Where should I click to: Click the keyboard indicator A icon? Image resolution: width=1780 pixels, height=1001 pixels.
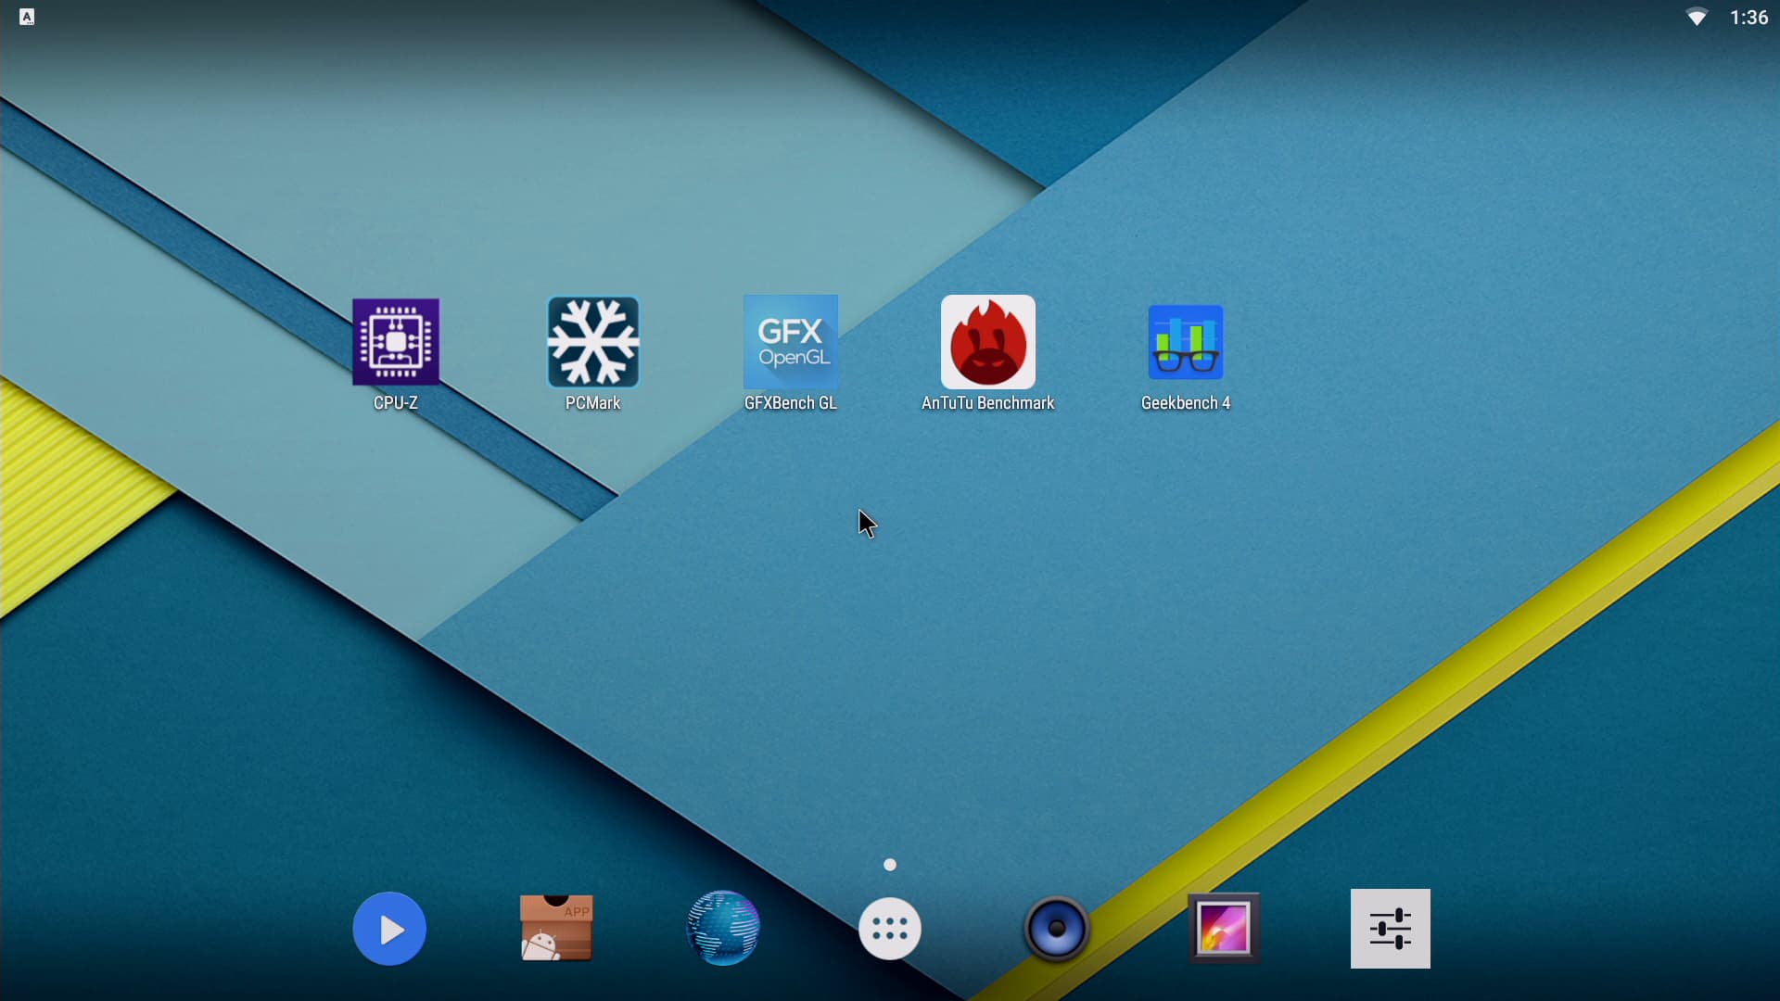(27, 17)
